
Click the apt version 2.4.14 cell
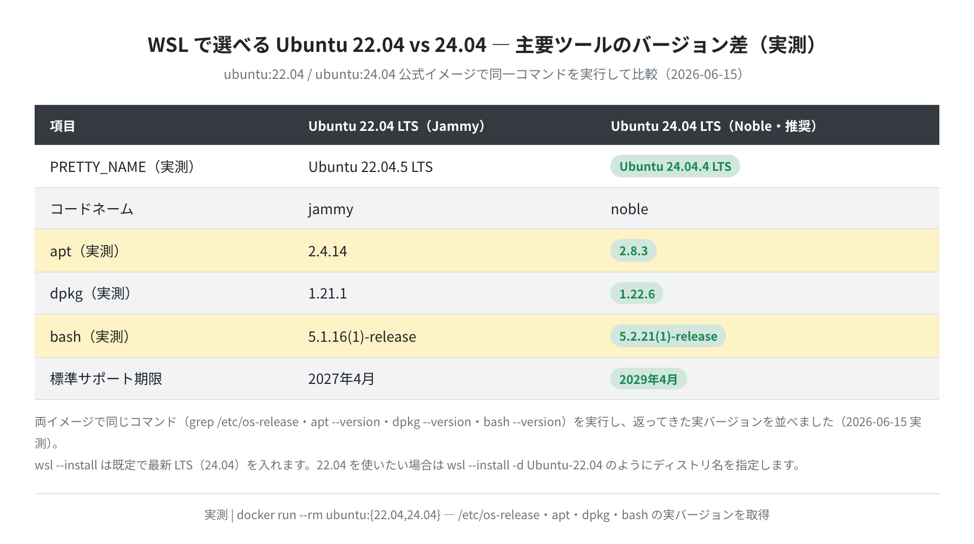[x=327, y=251]
